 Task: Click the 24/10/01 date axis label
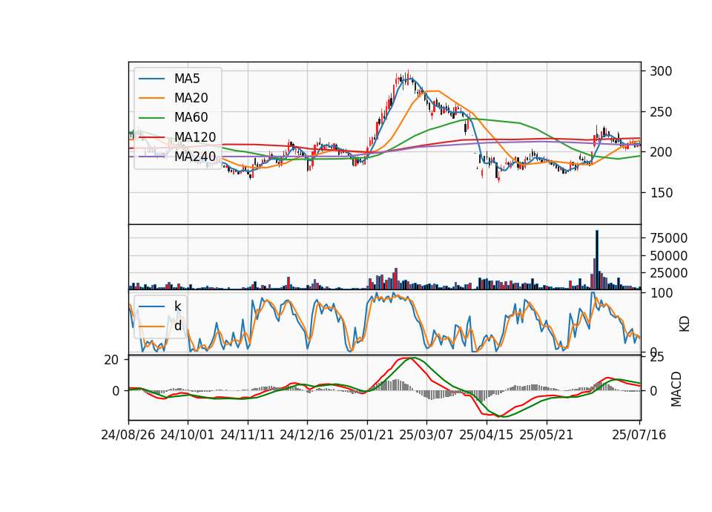coord(187,435)
